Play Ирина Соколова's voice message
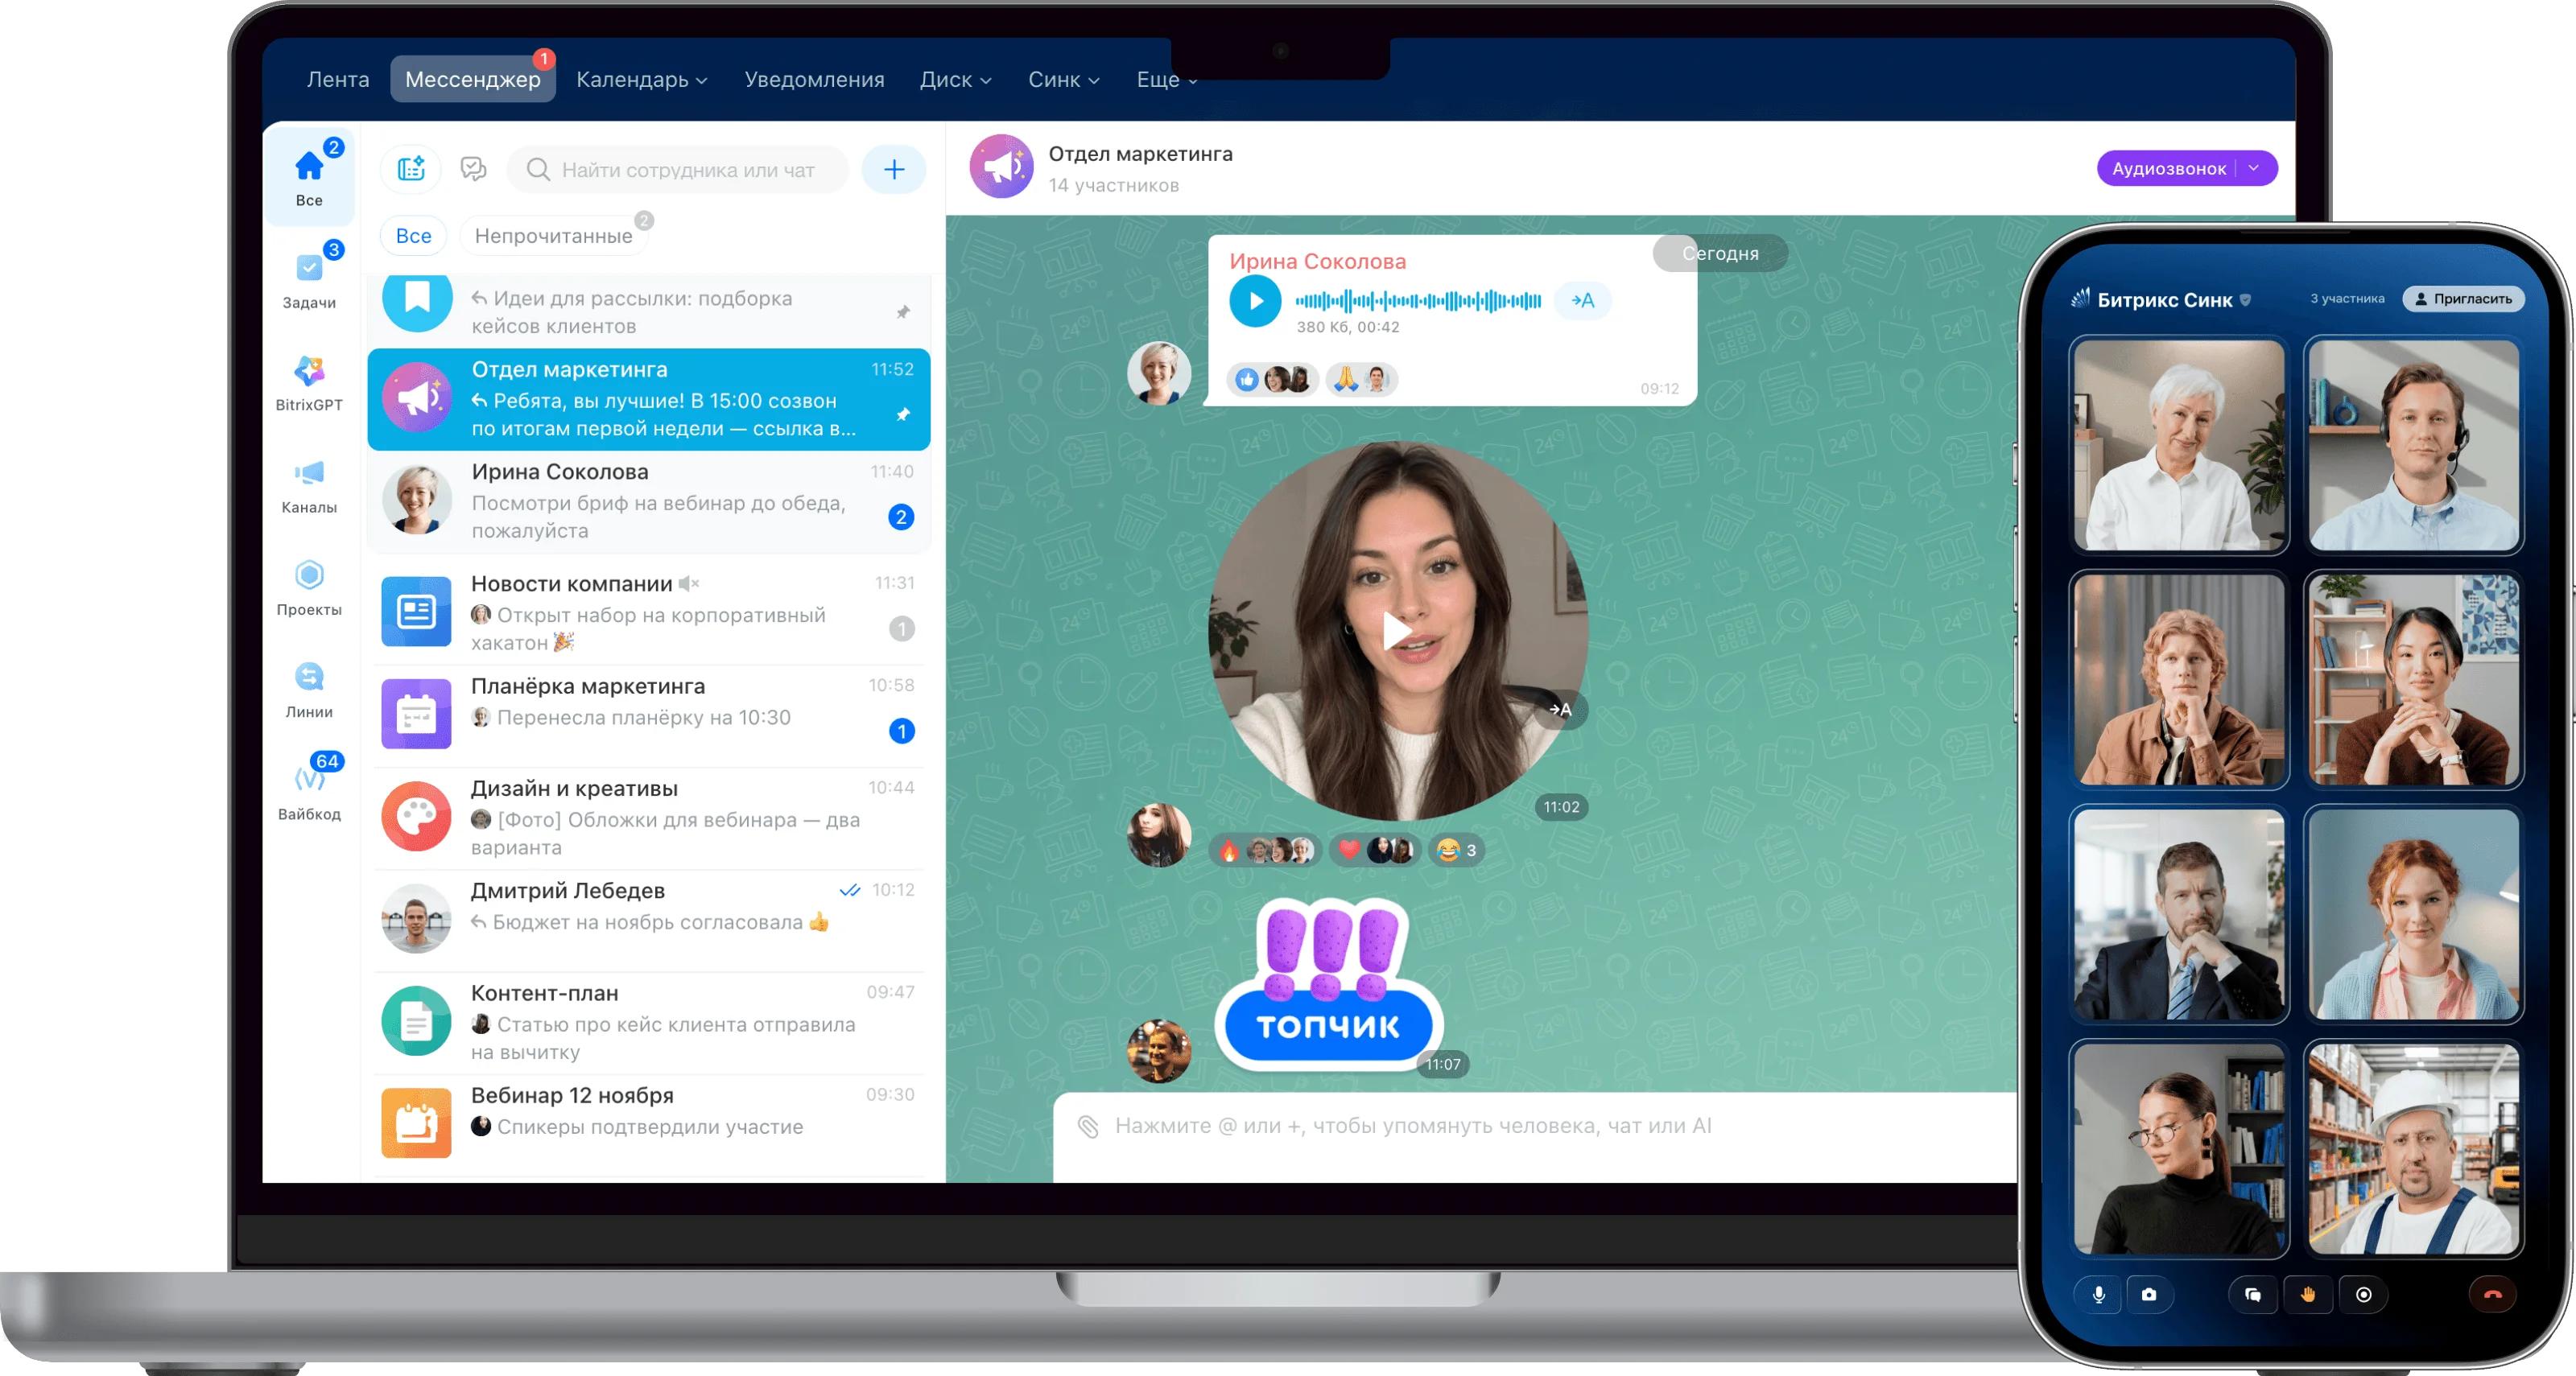Screen dimensions: 2576x1376 pyautogui.click(x=1255, y=301)
